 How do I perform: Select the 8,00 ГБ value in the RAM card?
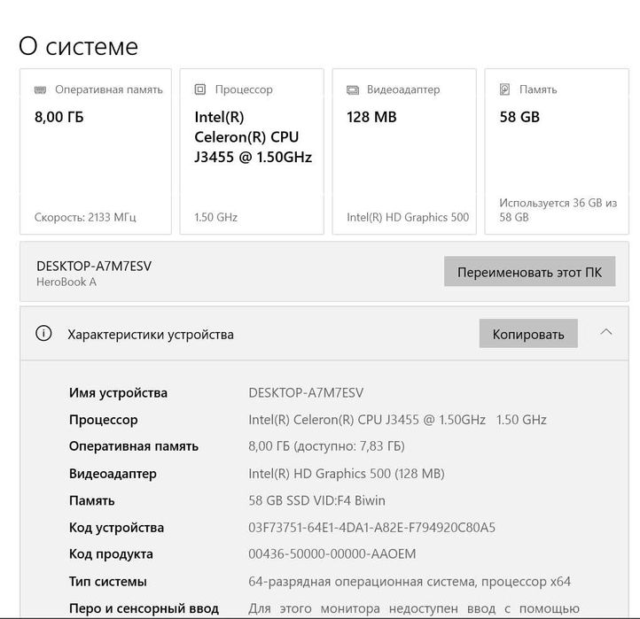tap(59, 117)
